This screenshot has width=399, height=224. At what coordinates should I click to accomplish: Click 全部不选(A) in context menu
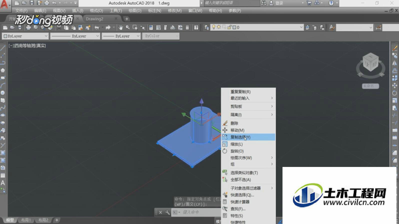248,180
